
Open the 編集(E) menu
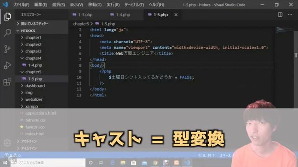[41, 5]
